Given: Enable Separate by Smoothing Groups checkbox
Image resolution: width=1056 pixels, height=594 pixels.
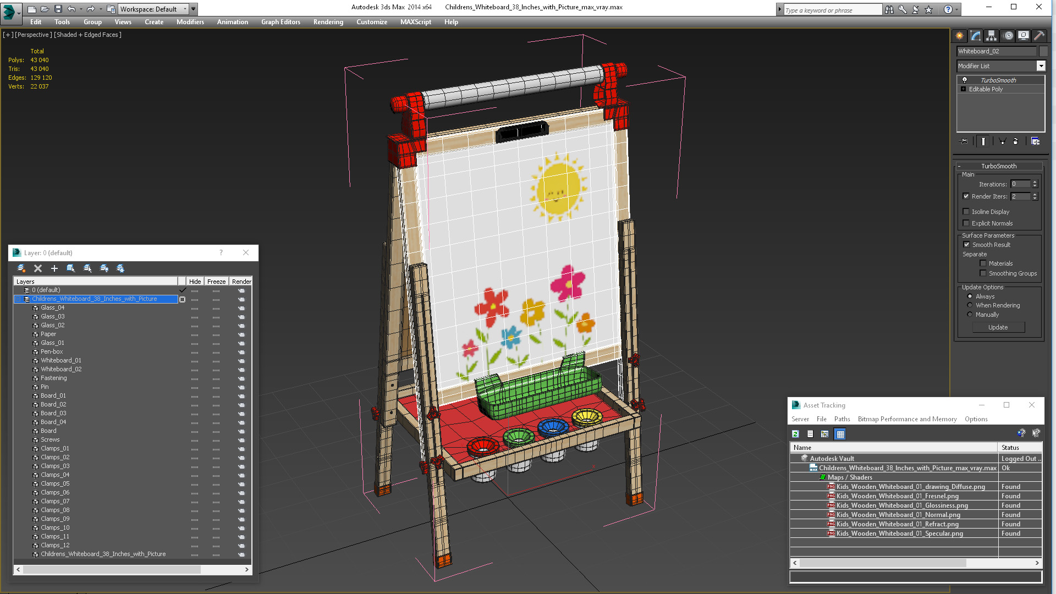Looking at the screenshot, I should tap(983, 273).
